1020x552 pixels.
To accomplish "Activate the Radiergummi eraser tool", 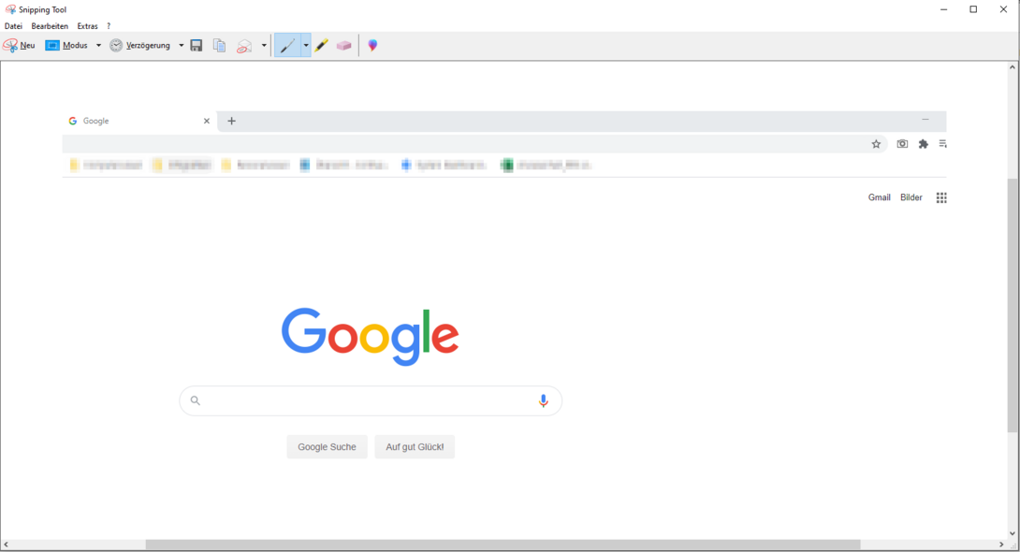I will point(343,45).
